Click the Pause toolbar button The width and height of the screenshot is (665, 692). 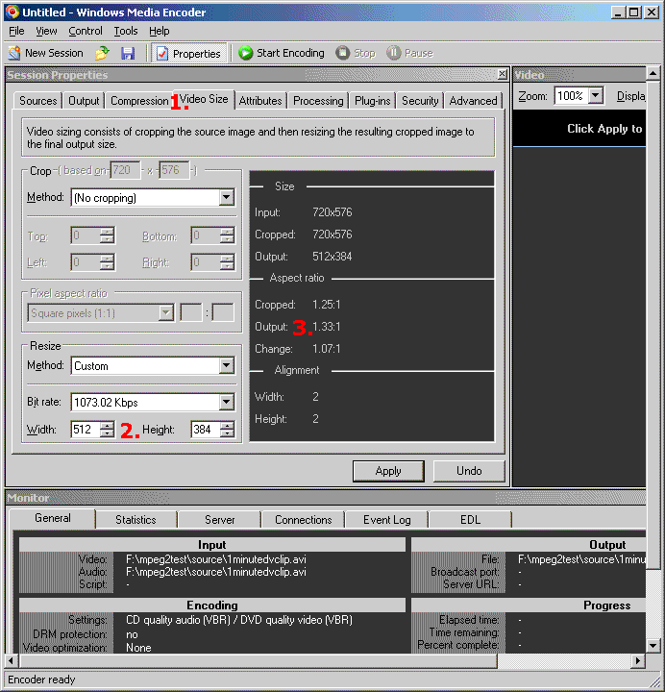[409, 53]
